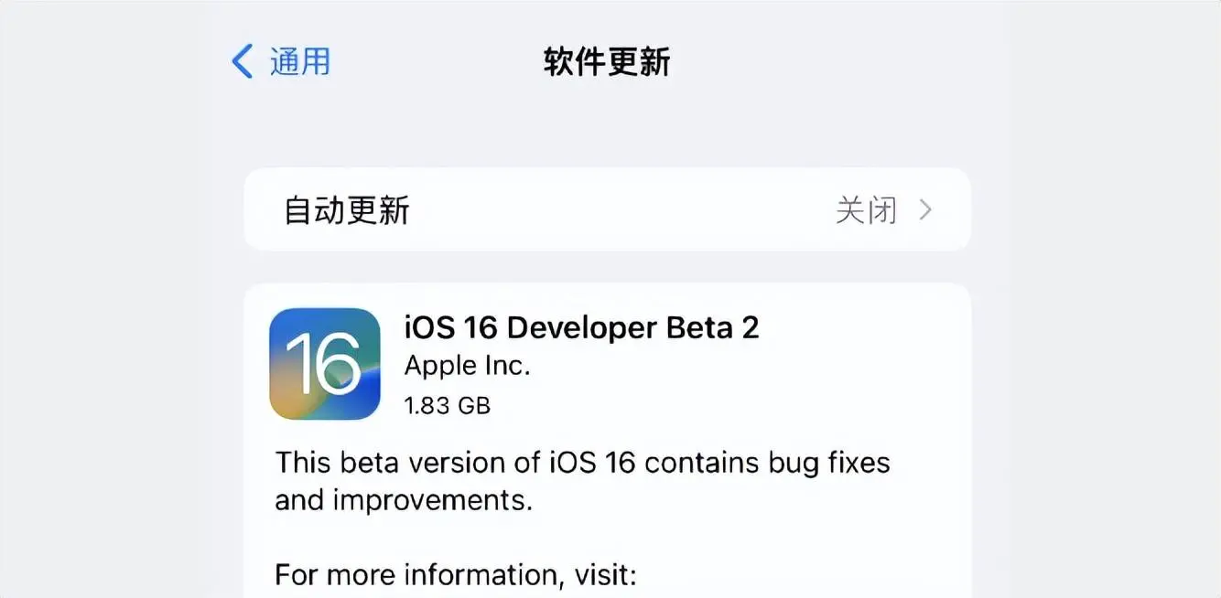Select the 软件更新 header title
1221x598 pixels.
[606, 61]
